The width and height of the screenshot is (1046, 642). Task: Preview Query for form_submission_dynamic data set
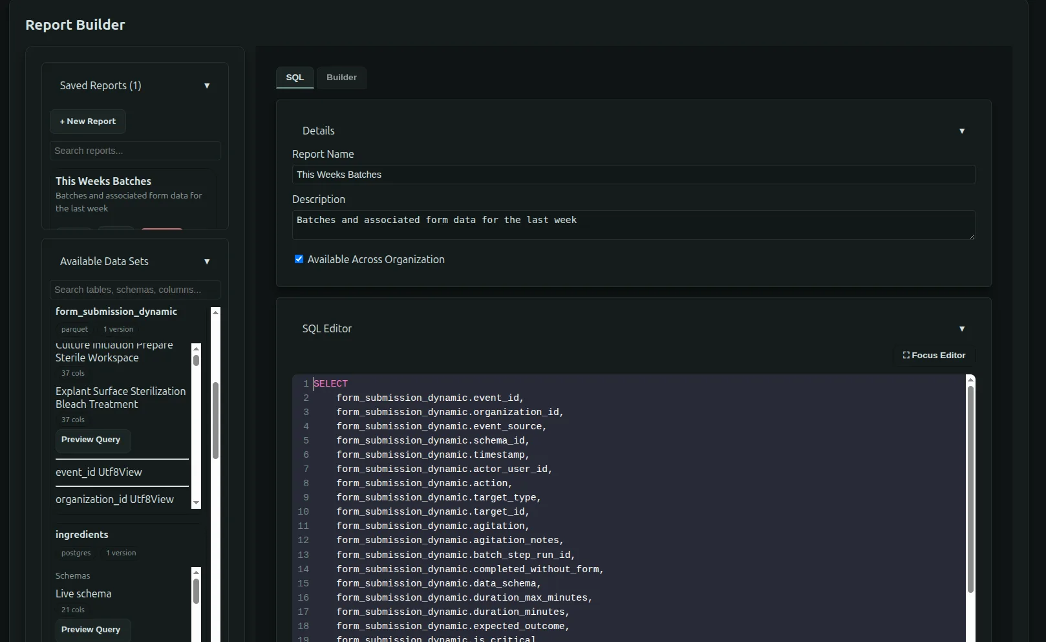point(93,440)
